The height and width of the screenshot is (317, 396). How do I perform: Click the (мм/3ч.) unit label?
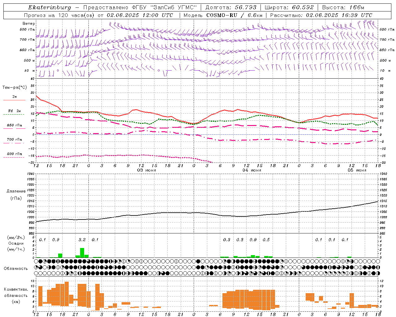click(x=16, y=237)
